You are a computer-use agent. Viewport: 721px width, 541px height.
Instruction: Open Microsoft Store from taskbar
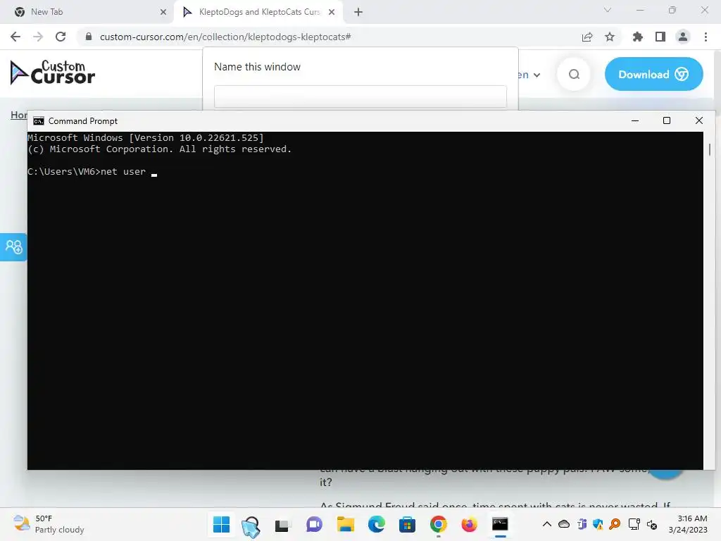coord(407,524)
